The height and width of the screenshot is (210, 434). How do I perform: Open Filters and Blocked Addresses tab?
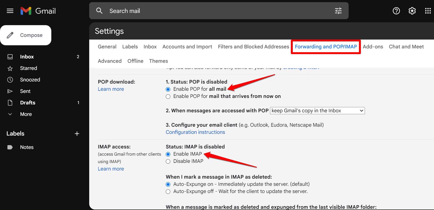point(253,47)
